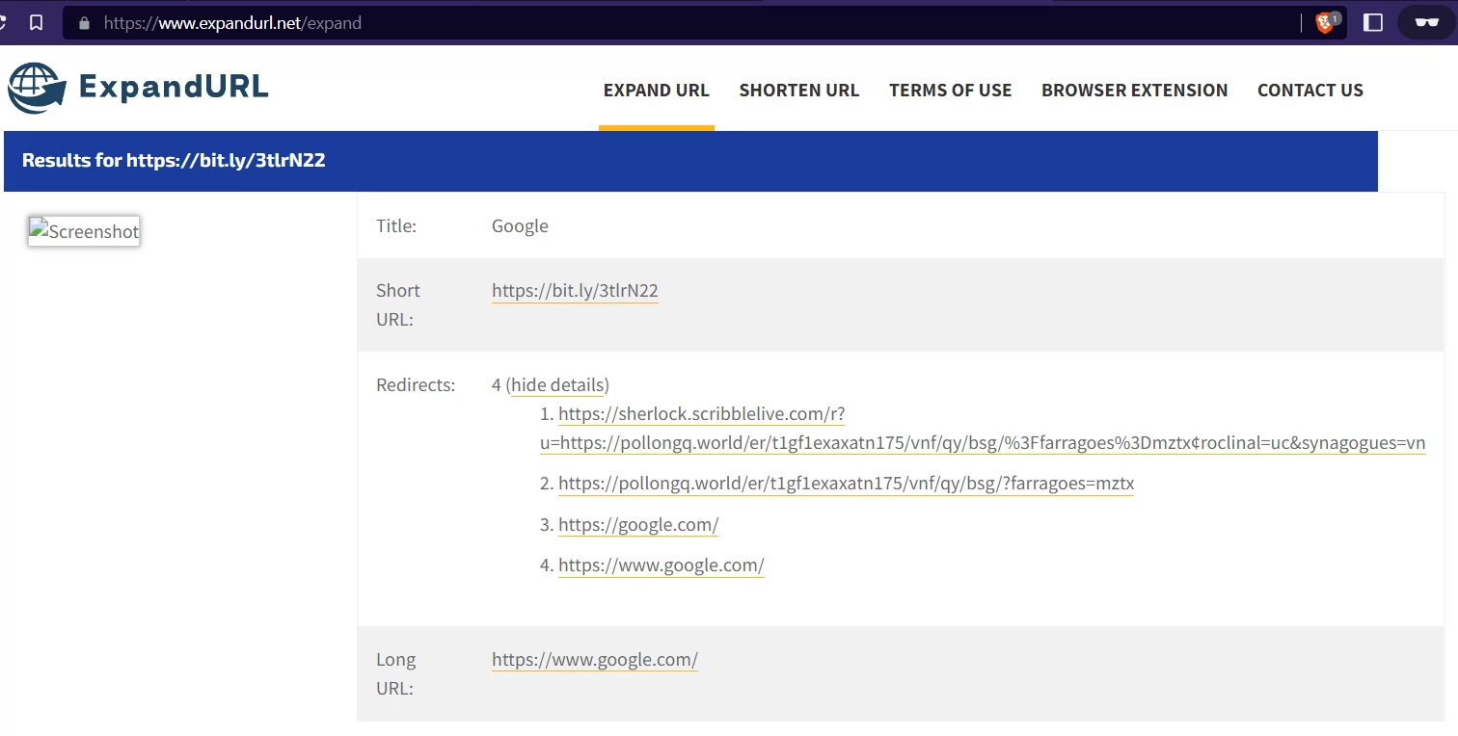This screenshot has height=736, width=1458.
Task: Go to TERMS OF USE page
Action: [950, 91]
